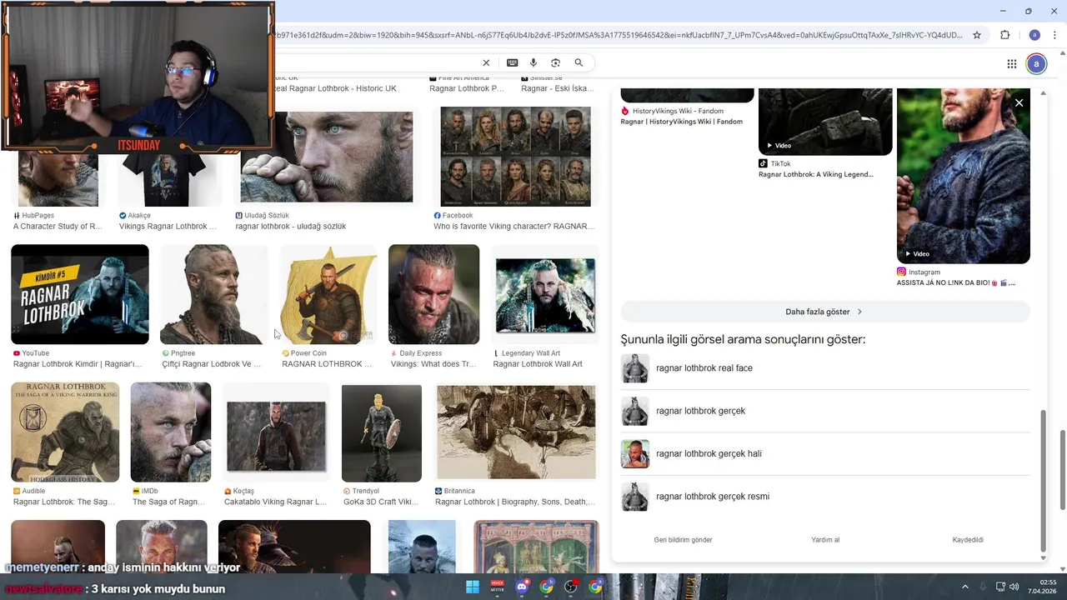Open the Windows Start menu
Screen dimensions: 1067x600
pos(473,587)
